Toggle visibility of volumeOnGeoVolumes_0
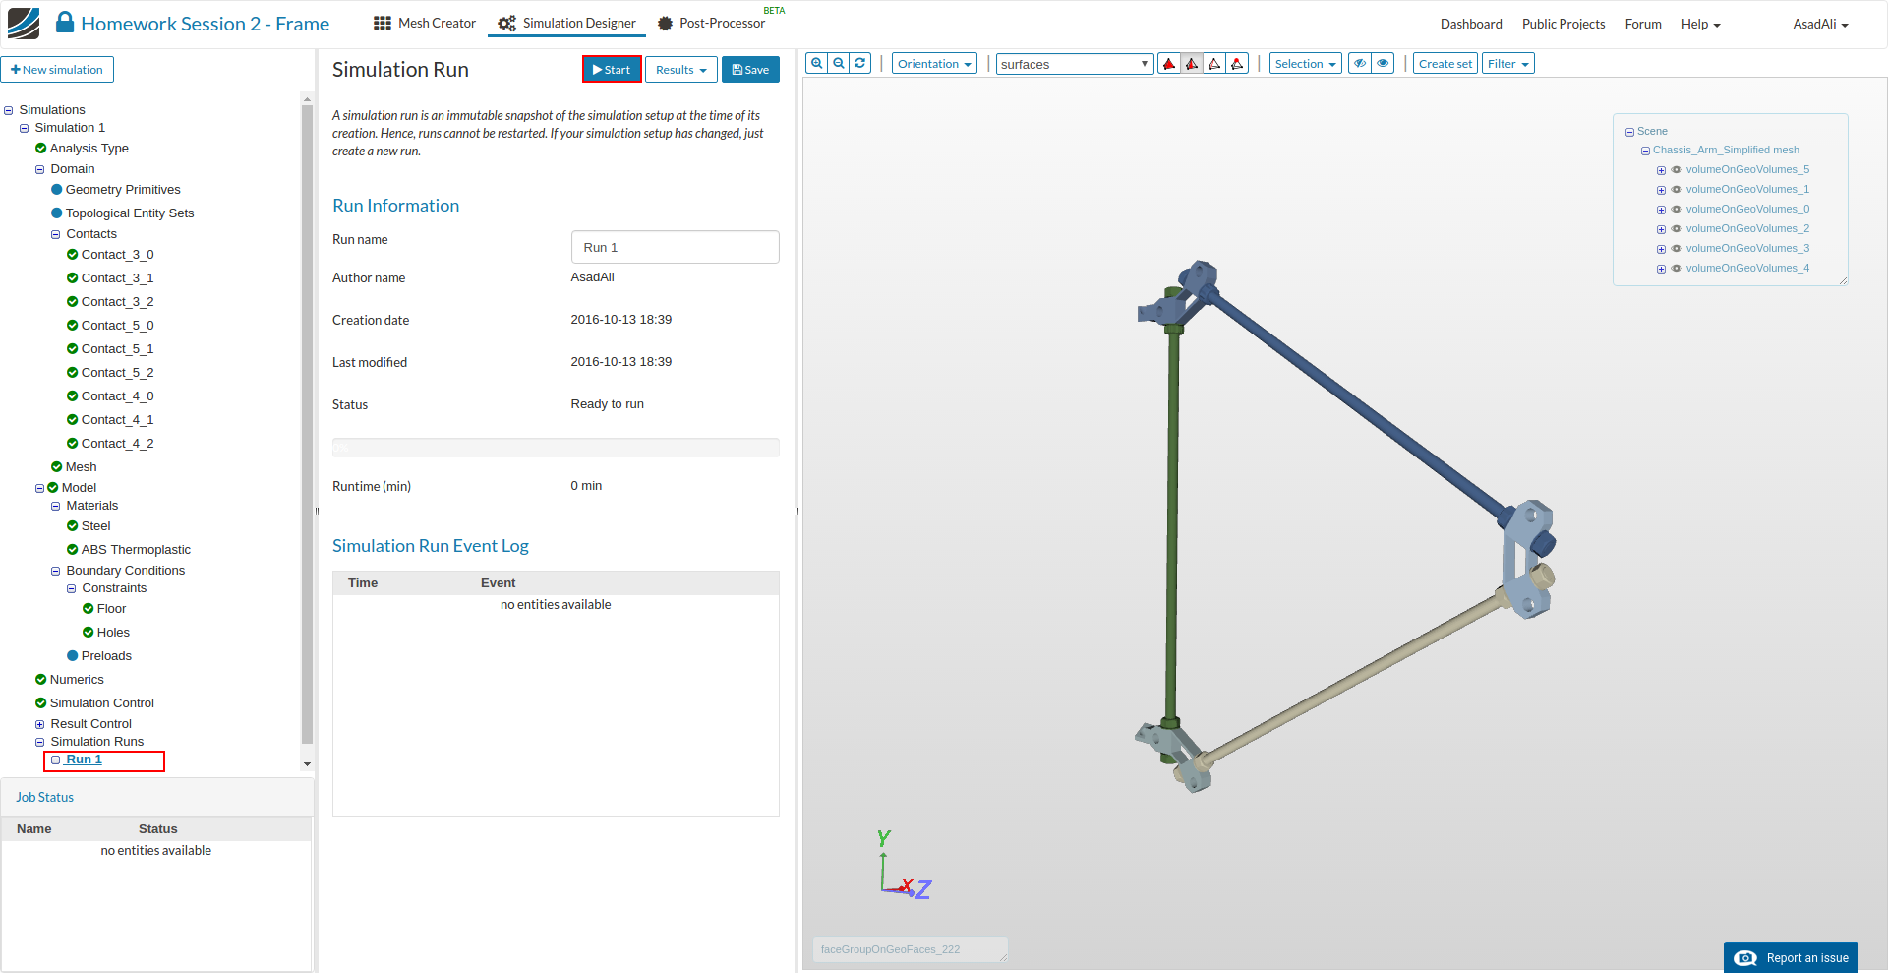1888x973 pixels. pos(1676,210)
